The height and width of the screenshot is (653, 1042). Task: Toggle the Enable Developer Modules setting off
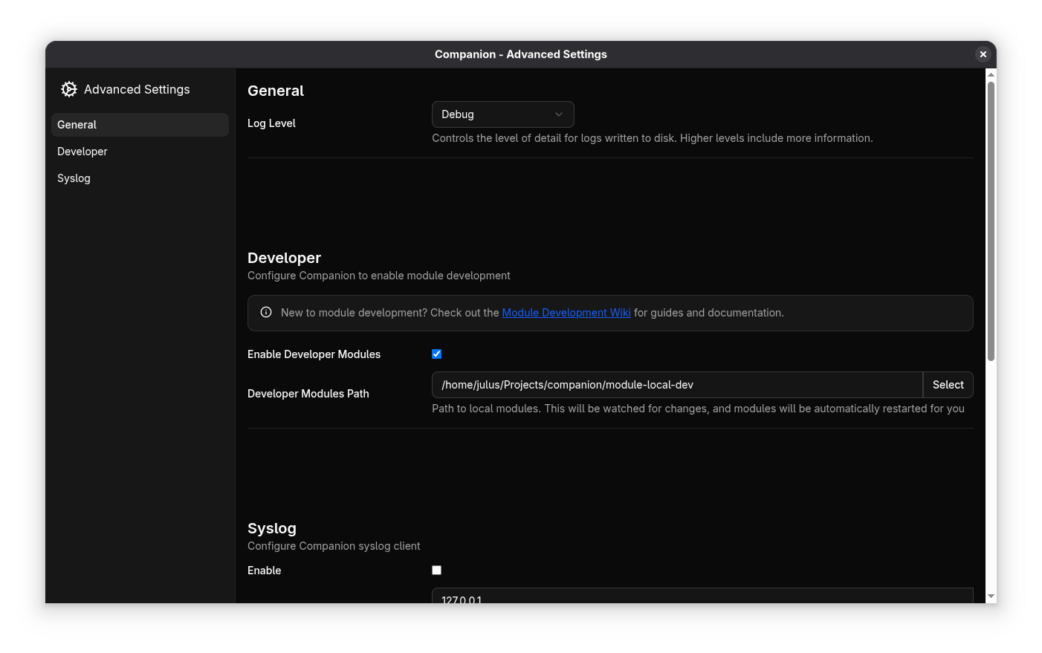[436, 354]
